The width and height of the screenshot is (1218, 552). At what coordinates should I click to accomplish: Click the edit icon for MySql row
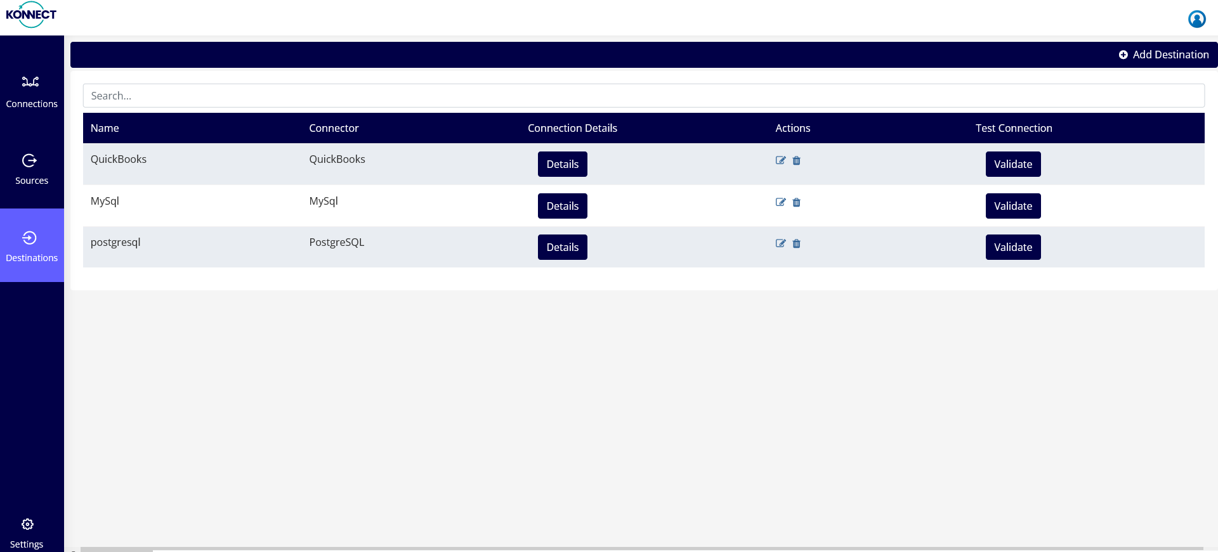point(780,203)
